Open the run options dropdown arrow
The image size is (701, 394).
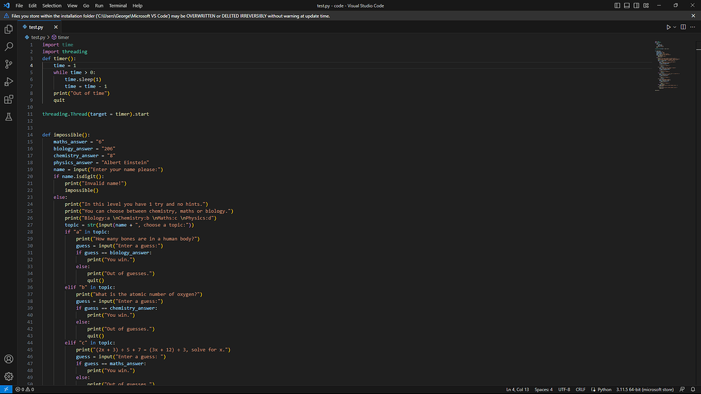point(674,27)
